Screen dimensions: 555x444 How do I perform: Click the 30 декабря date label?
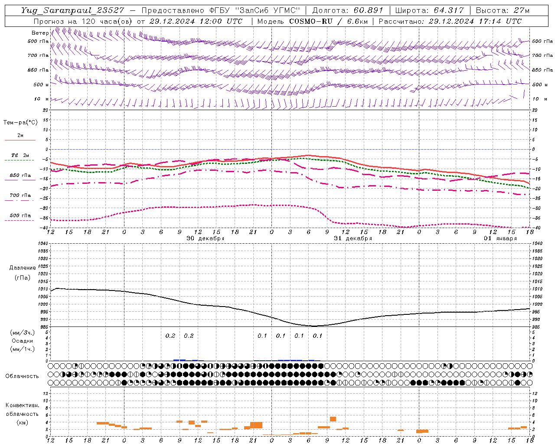point(205,238)
